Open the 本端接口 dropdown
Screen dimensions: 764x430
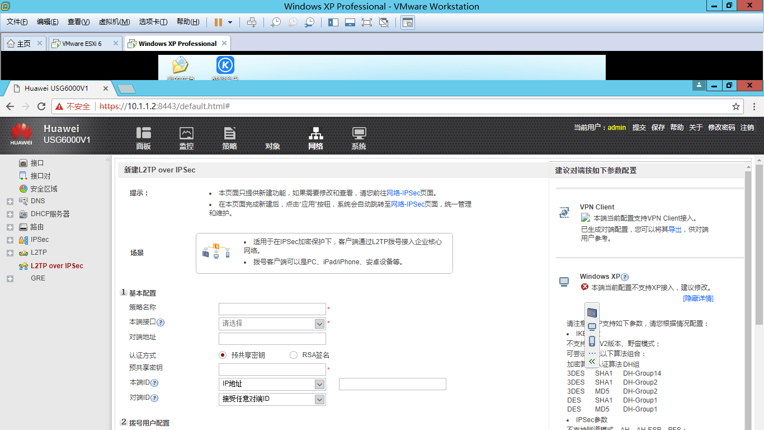coord(272,324)
